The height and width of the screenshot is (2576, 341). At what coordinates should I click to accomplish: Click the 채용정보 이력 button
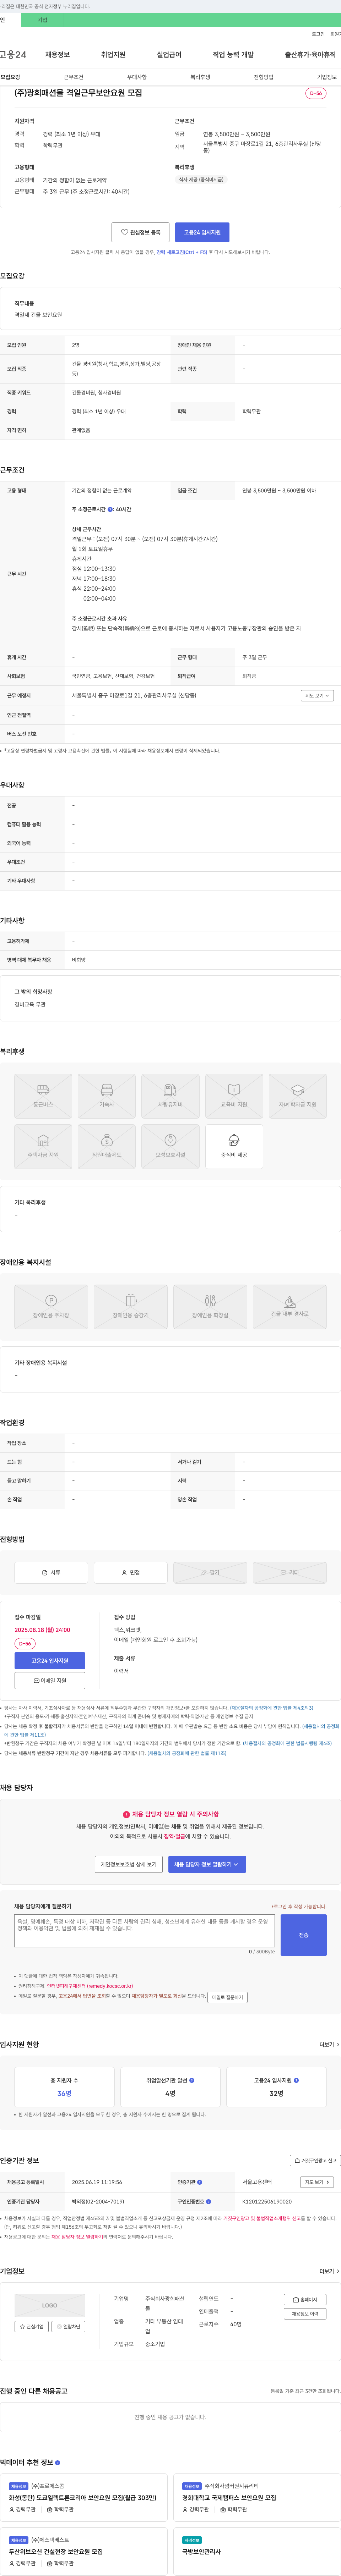pos(305,2314)
